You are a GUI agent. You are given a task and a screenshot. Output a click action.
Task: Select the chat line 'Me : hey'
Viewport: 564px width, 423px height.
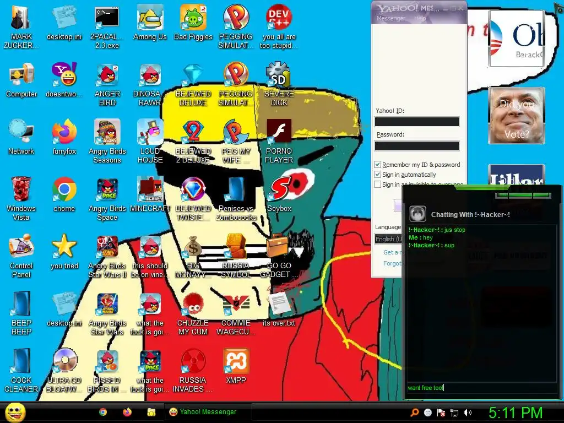[420, 237]
